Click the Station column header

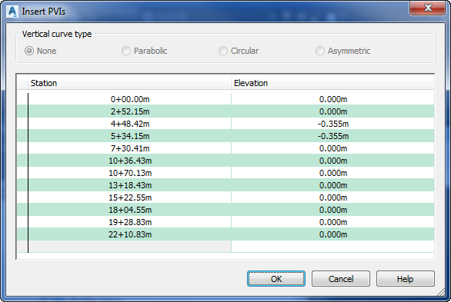(x=129, y=83)
